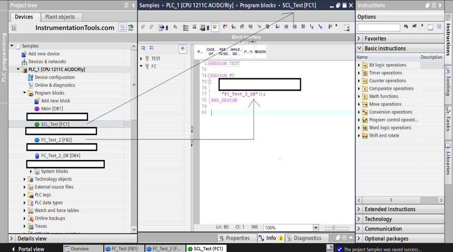453x252 pixels.
Task: Open Online & diagnostics
Action: 55,85
